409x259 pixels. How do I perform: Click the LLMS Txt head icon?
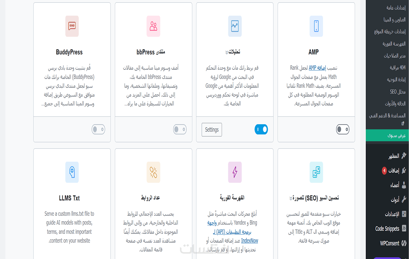tap(72, 172)
